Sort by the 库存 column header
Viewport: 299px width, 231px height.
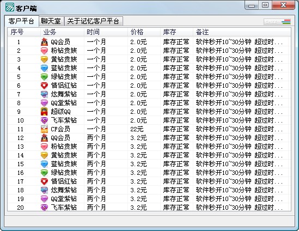pyautogui.click(x=176, y=32)
